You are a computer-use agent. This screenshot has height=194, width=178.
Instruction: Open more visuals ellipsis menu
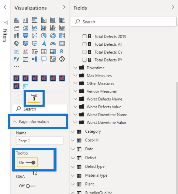pyautogui.click(x=16, y=67)
